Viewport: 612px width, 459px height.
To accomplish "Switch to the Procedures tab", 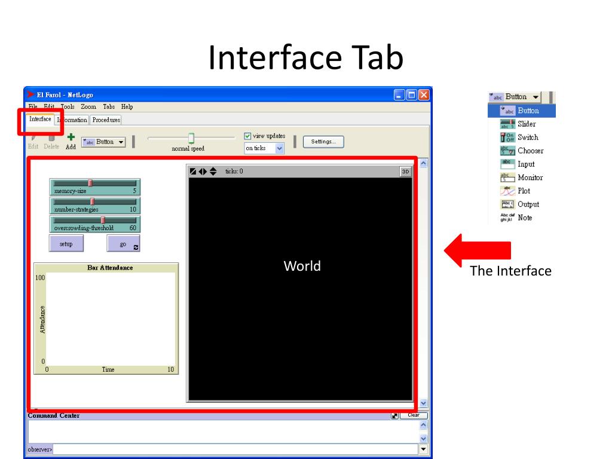I will click(x=106, y=120).
